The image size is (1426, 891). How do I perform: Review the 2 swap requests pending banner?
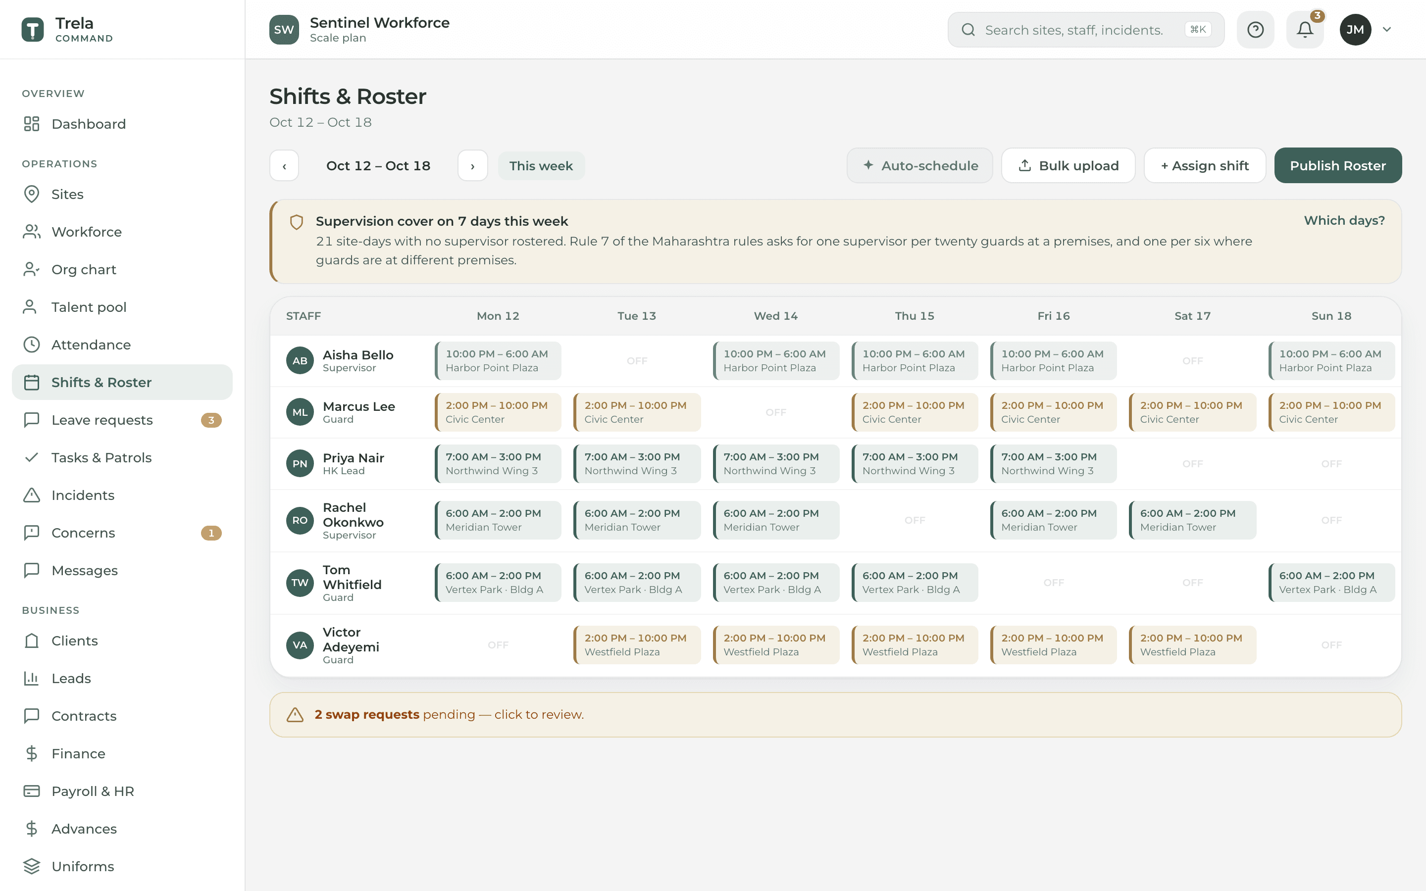tap(835, 715)
